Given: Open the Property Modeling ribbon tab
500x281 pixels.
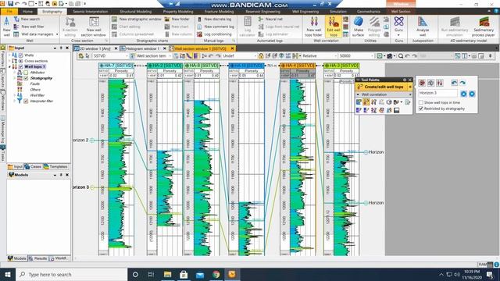Looking at the screenshot, I should click(x=178, y=12).
